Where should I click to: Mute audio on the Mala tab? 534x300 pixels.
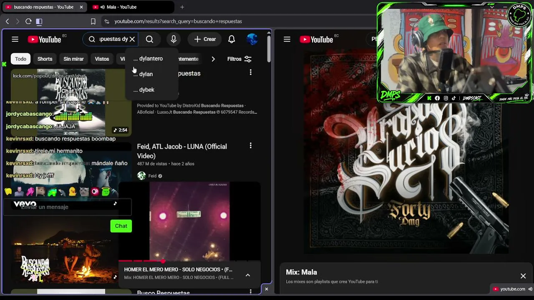103,7
